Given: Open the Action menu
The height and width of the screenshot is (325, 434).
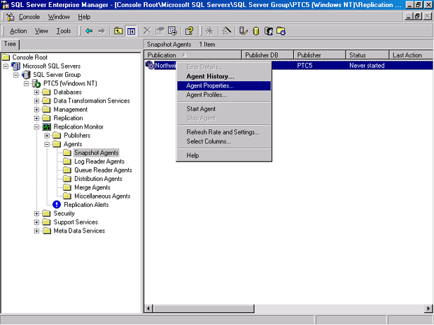Looking at the screenshot, I should click(18, 31).
